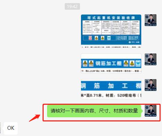Click sender avatar beside the warning-icon banner image
162x136 pixels.
(151, 59)
